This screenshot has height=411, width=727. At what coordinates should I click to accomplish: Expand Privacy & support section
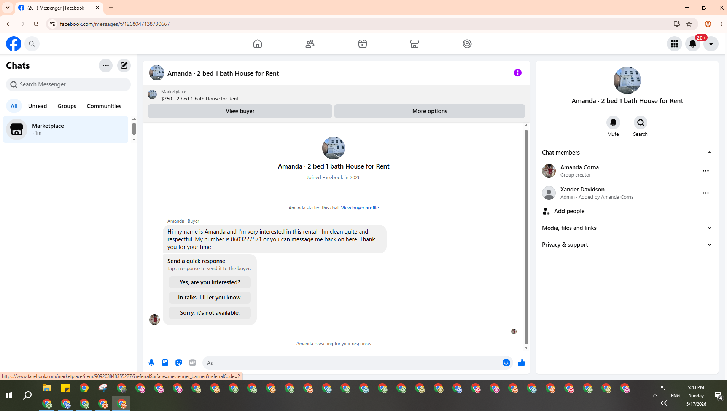coord(627,245)
